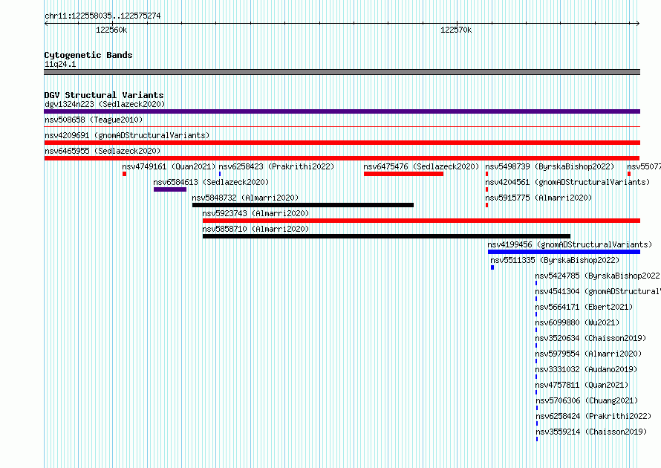Click the 122560k ruler tick label
The height and width of the screenshot is (468, 661).
(x=111, y=30)
